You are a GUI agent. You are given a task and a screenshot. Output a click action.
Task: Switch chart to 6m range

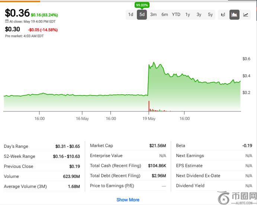pyautogui.click(x=164, y=15)
